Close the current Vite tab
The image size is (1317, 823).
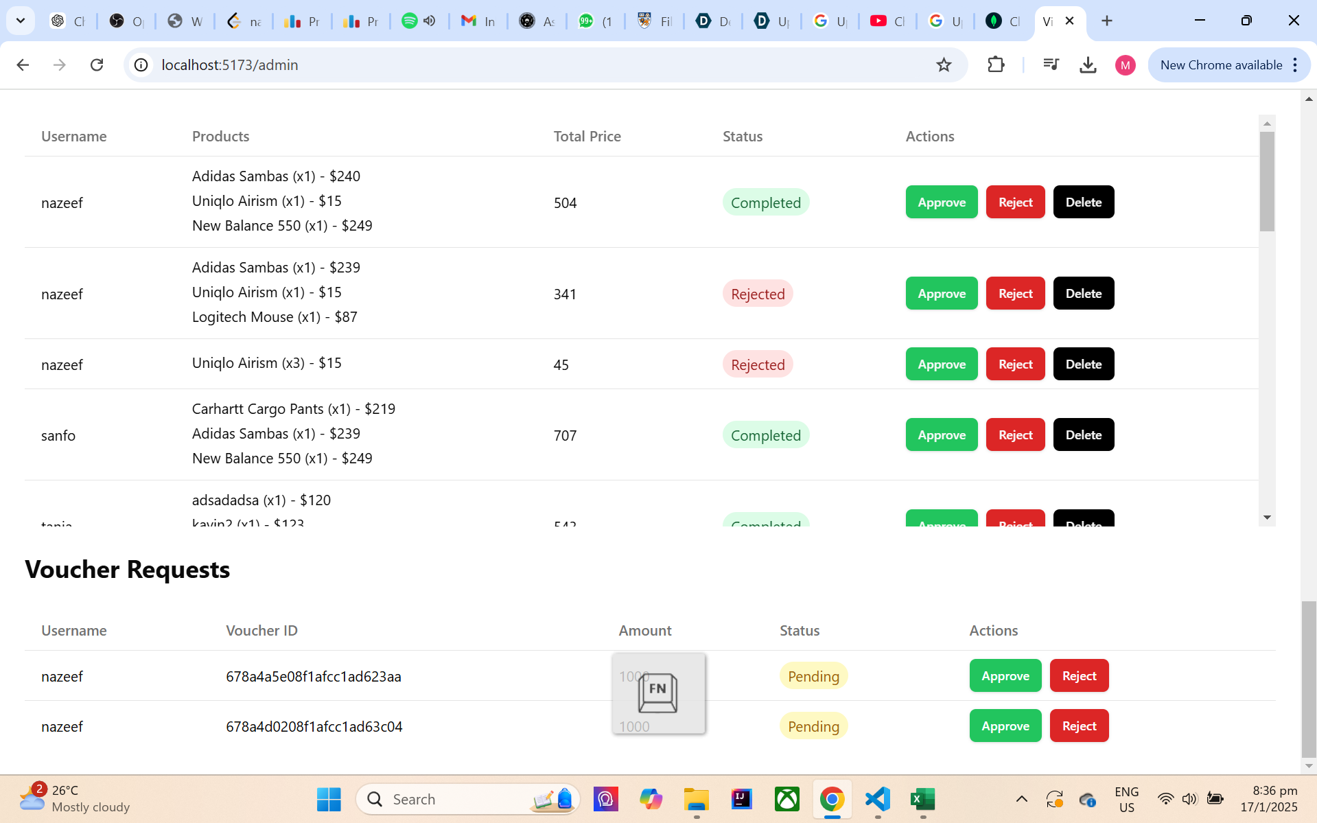point(1069,21)
